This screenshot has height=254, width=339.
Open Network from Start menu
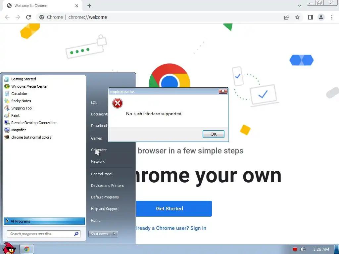point(98,161)
